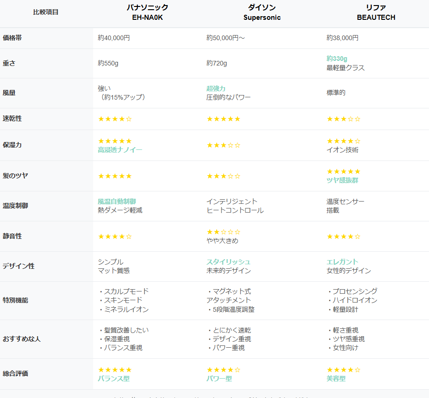Screen dimensions: 429x398
Task: Click ReFa's 静音性 star rating
Action: pos(343,237)
